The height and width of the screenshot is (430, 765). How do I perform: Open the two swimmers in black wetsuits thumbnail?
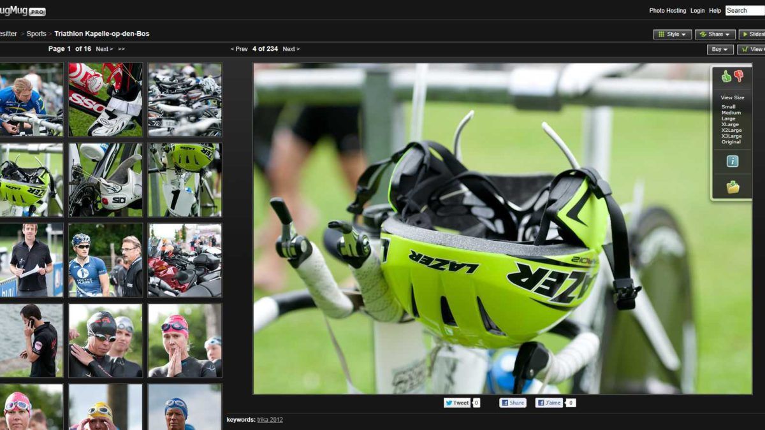tap(106, 340)
